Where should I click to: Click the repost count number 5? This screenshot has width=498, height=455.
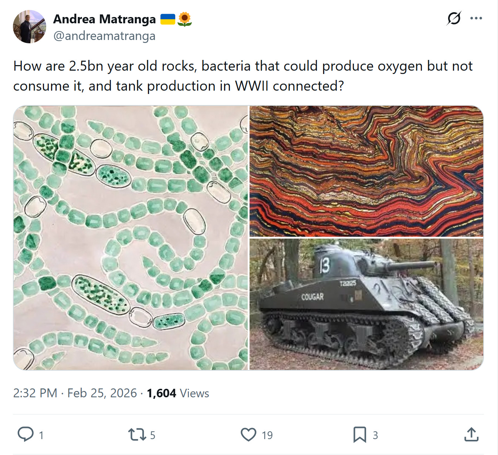tap(153, 435)
